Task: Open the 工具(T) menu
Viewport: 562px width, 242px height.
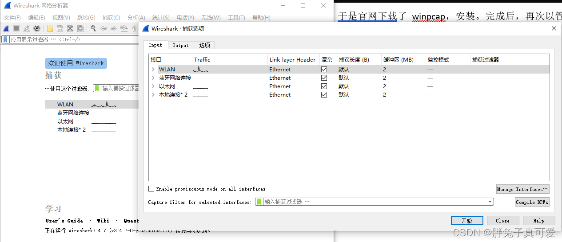Action: click(x=236, y=18)
